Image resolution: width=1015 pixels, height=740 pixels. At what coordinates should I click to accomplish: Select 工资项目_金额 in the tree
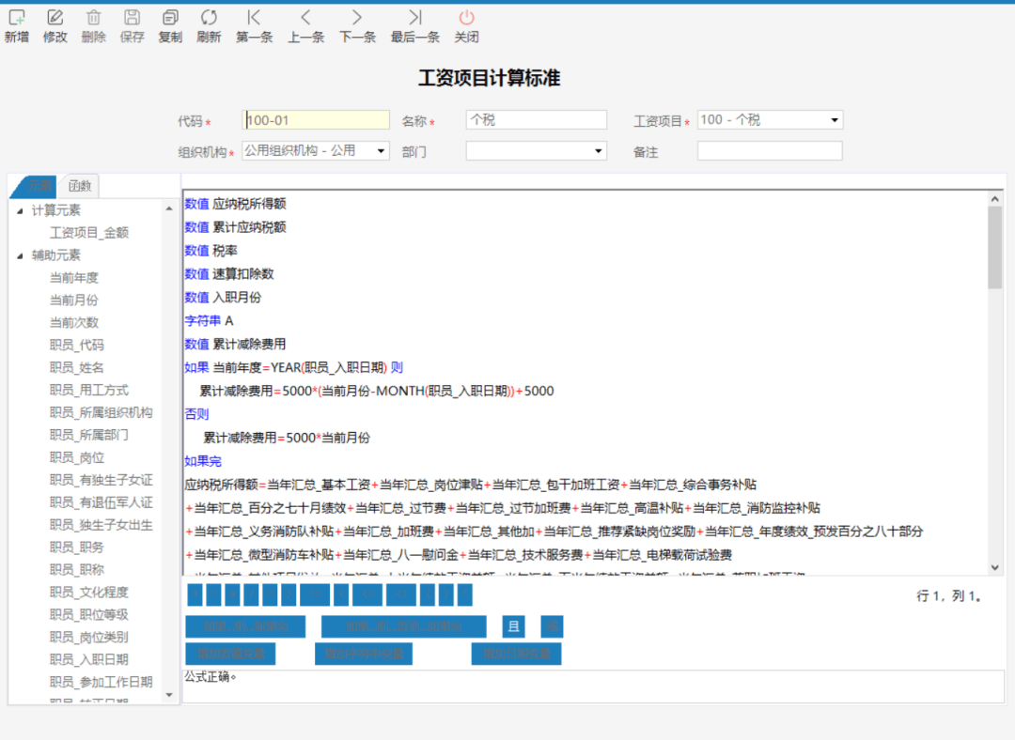coord(89,233)
